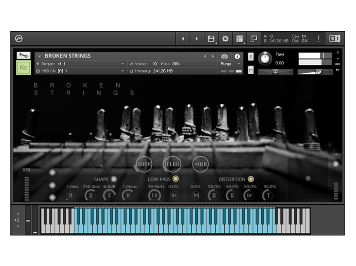Screen dimensions: 356x266
Task: Toggle the top round button beside VOL
Action: click(52, 172)
